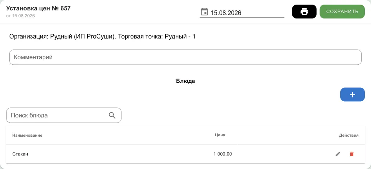The width and height of the screenshot is (371, 169).
Task: Click the Действия column header
Action: click(x=349, y=136)
